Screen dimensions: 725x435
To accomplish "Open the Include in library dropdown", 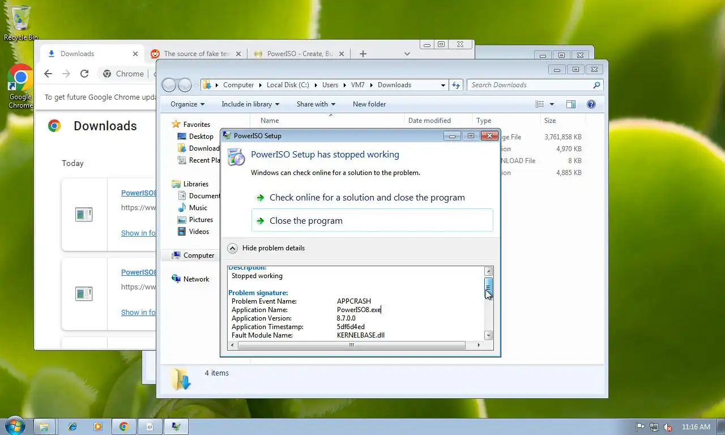I will [x=250, y=104].
